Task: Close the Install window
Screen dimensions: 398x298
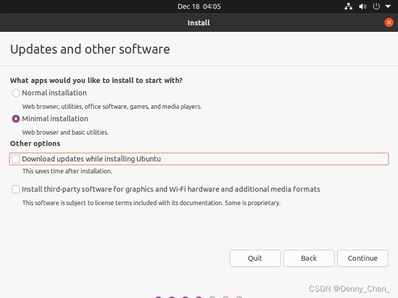Action: click(x=389, y=22)
